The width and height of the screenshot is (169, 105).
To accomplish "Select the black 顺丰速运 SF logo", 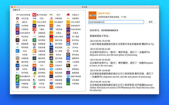I will click(x=68, y=55).
